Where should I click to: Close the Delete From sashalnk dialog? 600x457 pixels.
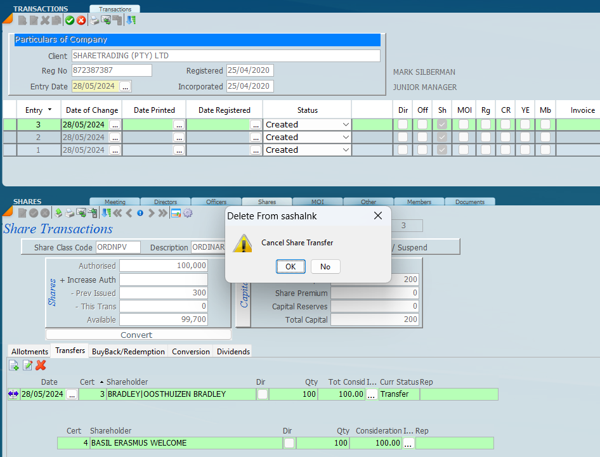pyautogui.click(x=378, y=216)
